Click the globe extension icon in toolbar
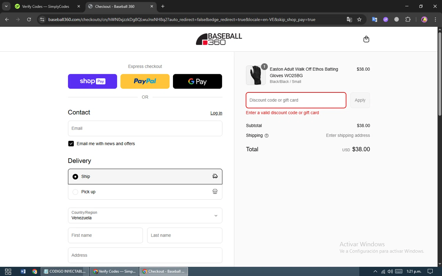Viewport: 442px width, 276px height. 397,19
